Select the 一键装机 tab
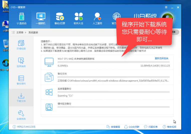The image size is (191, 134). 41,19
